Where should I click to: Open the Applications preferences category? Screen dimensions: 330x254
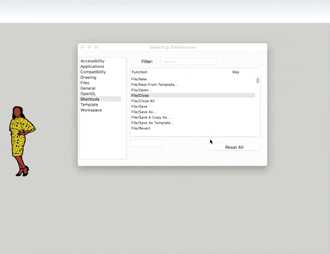point(92,67)
